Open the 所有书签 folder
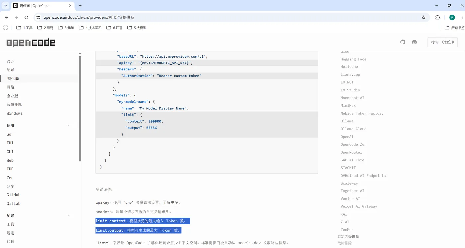Viewport: 465px width, 248px height. pos(455,28)
